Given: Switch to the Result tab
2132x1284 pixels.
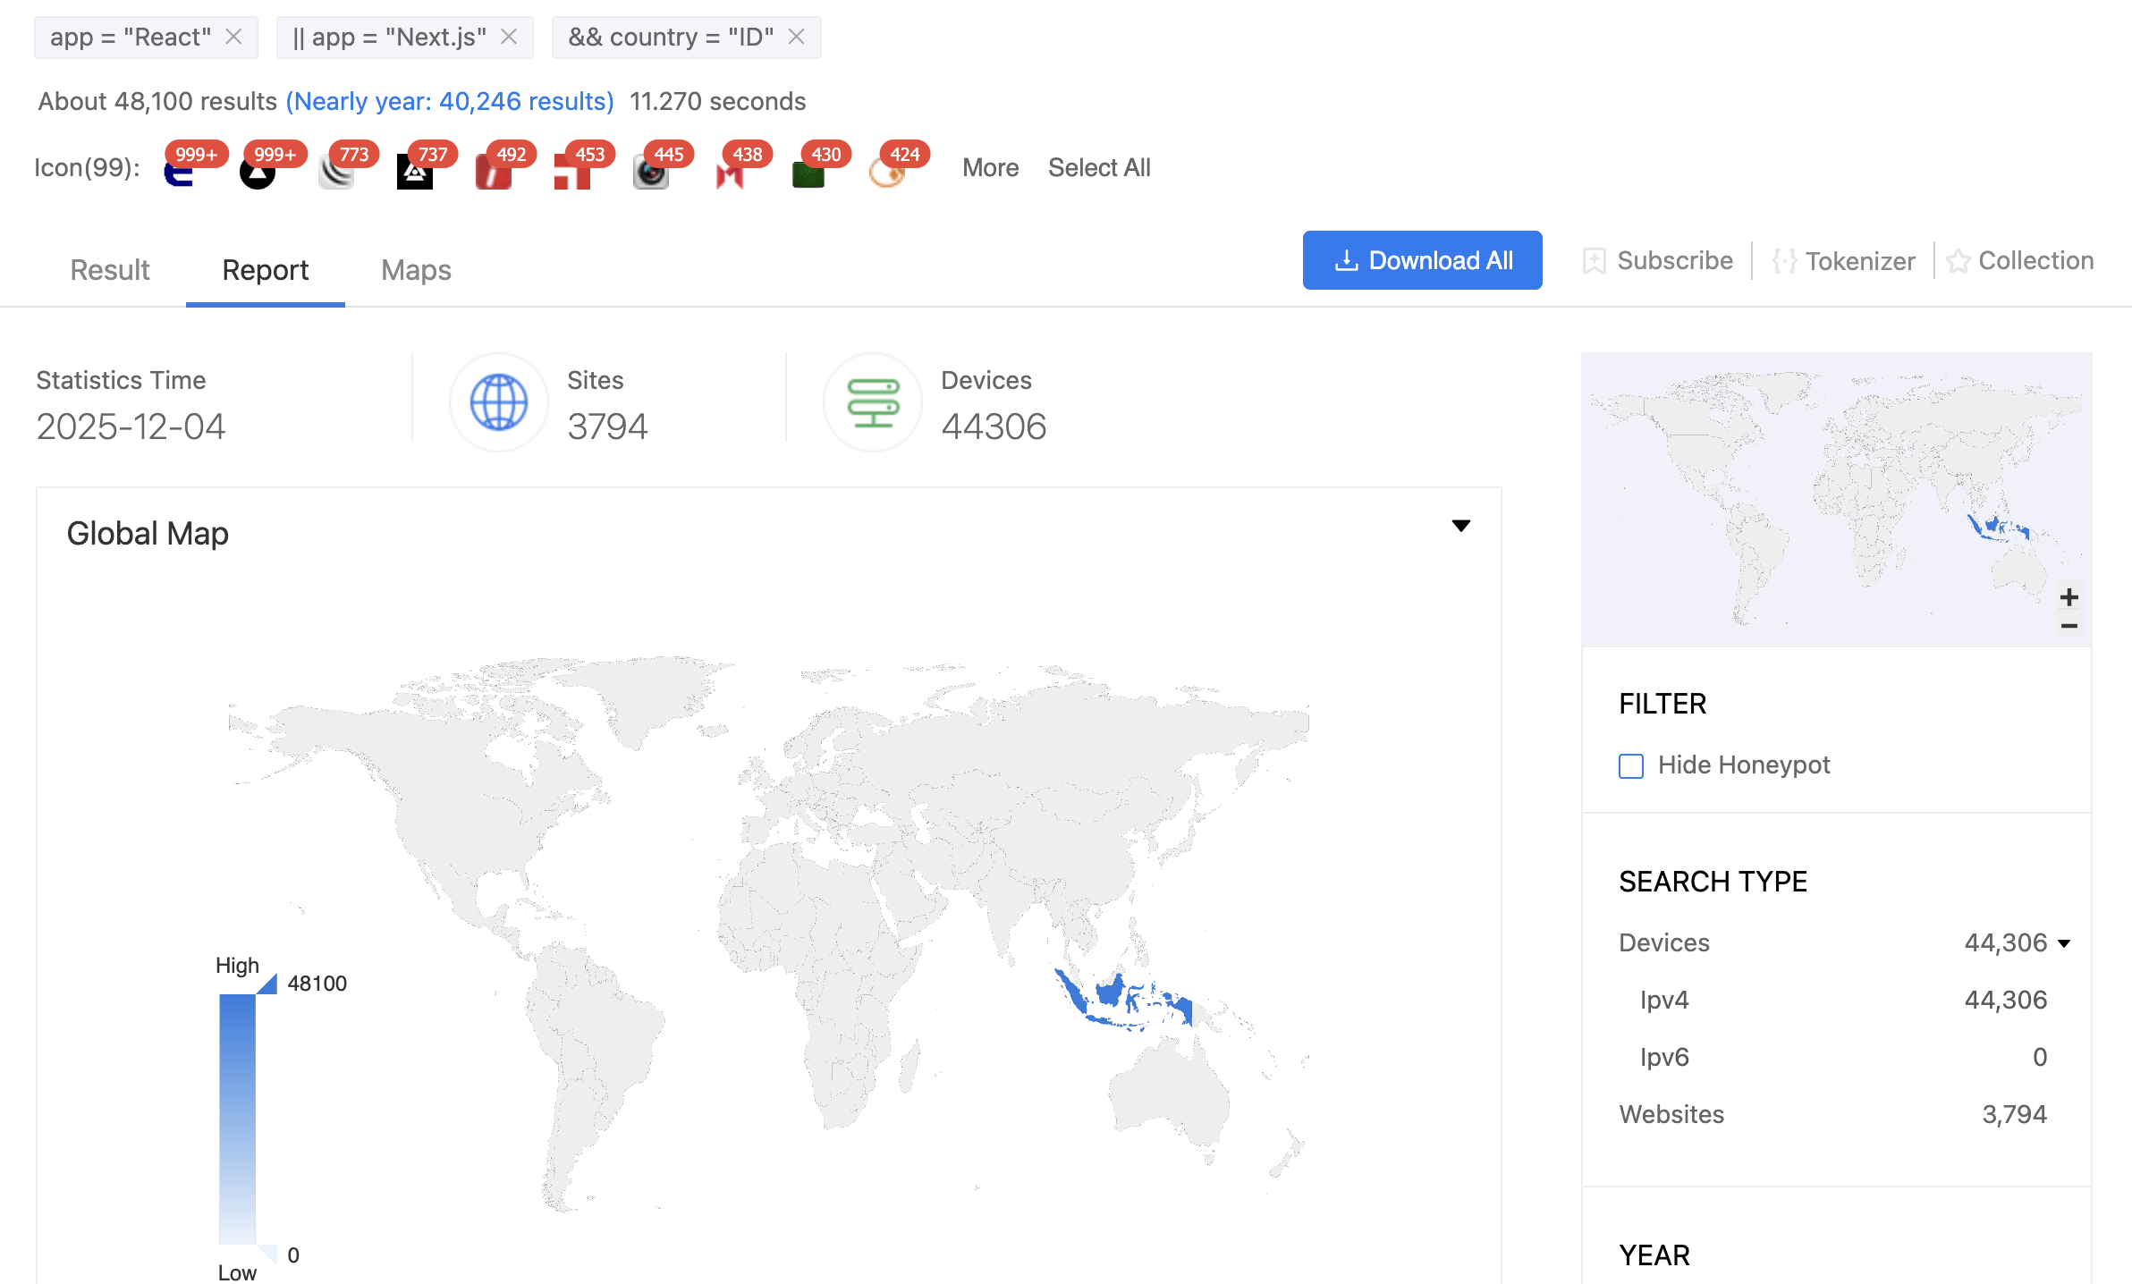Looking at the screenshot, I should (109, 270).
